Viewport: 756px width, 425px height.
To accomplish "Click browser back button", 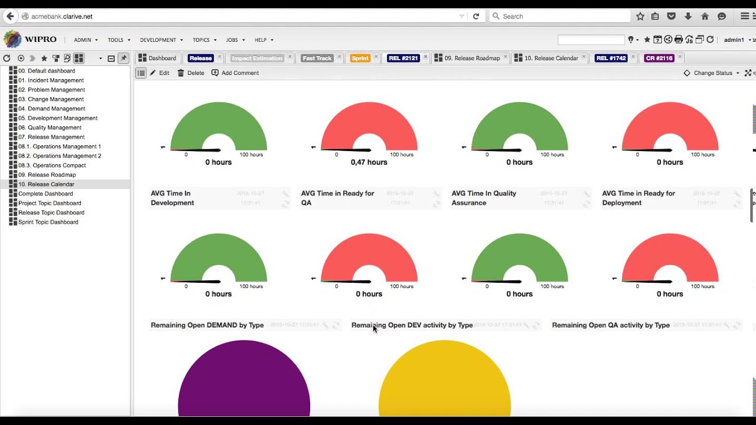I will tap(9, 17).
